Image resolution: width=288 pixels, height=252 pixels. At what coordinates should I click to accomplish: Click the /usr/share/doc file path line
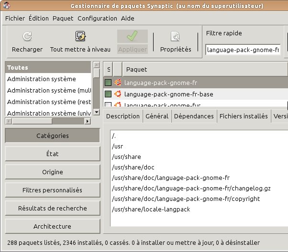(133, 167)
